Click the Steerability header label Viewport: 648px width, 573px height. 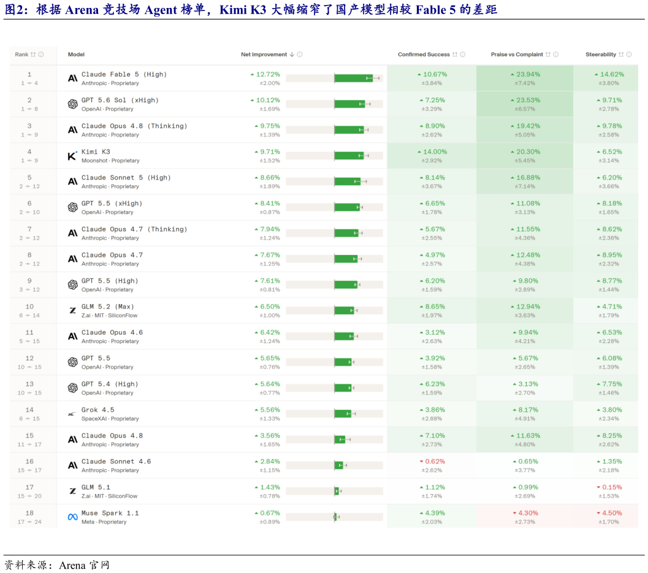600,55
